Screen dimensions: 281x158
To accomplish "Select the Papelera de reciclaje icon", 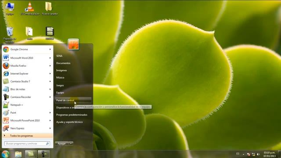I will click(x=10, y=35).
